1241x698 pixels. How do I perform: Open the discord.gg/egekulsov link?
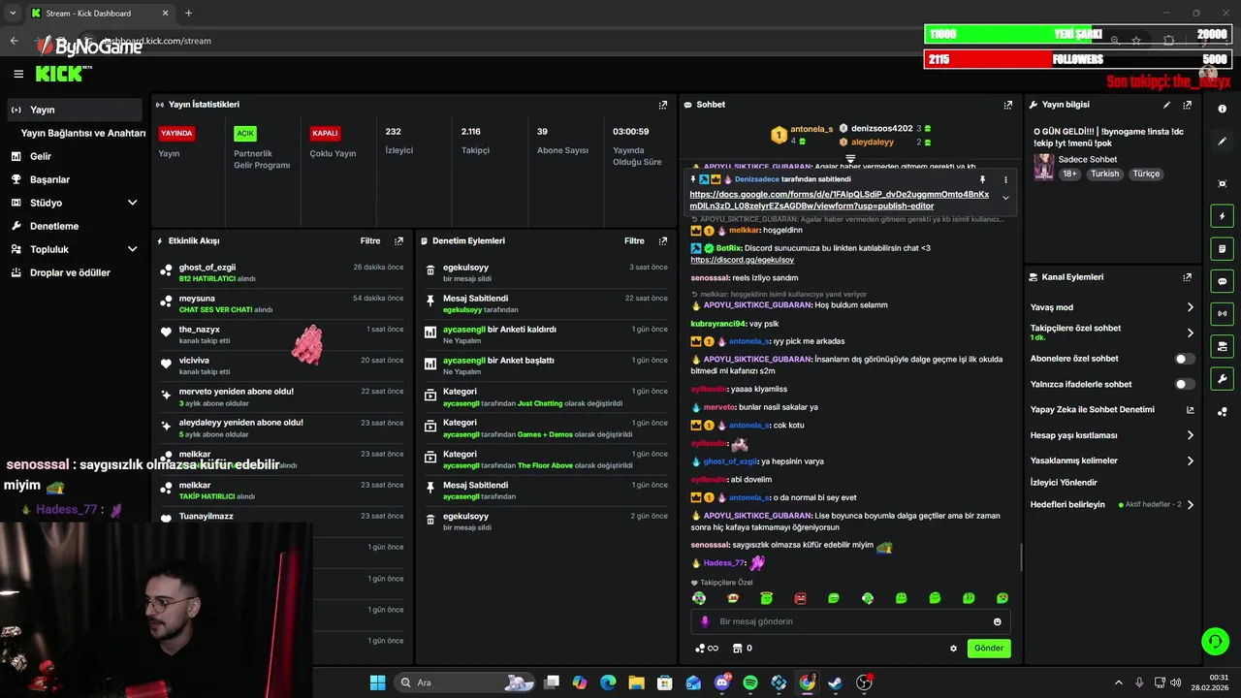pos(742,260)
